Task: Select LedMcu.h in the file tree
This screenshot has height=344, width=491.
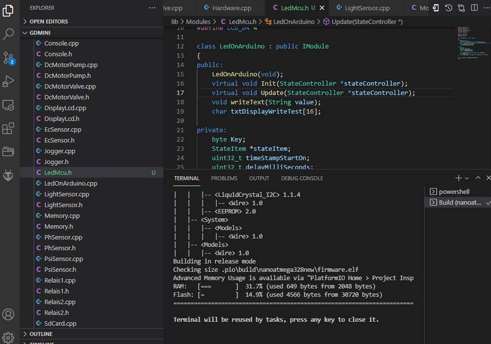Action: point(92,173)
